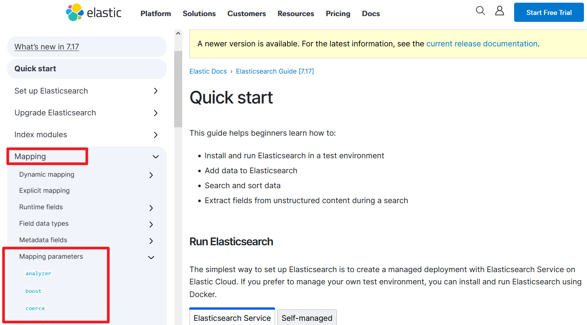The image size is (587, 325).
Task: Expand Index modules chevron
Action: tap(155, 135)
